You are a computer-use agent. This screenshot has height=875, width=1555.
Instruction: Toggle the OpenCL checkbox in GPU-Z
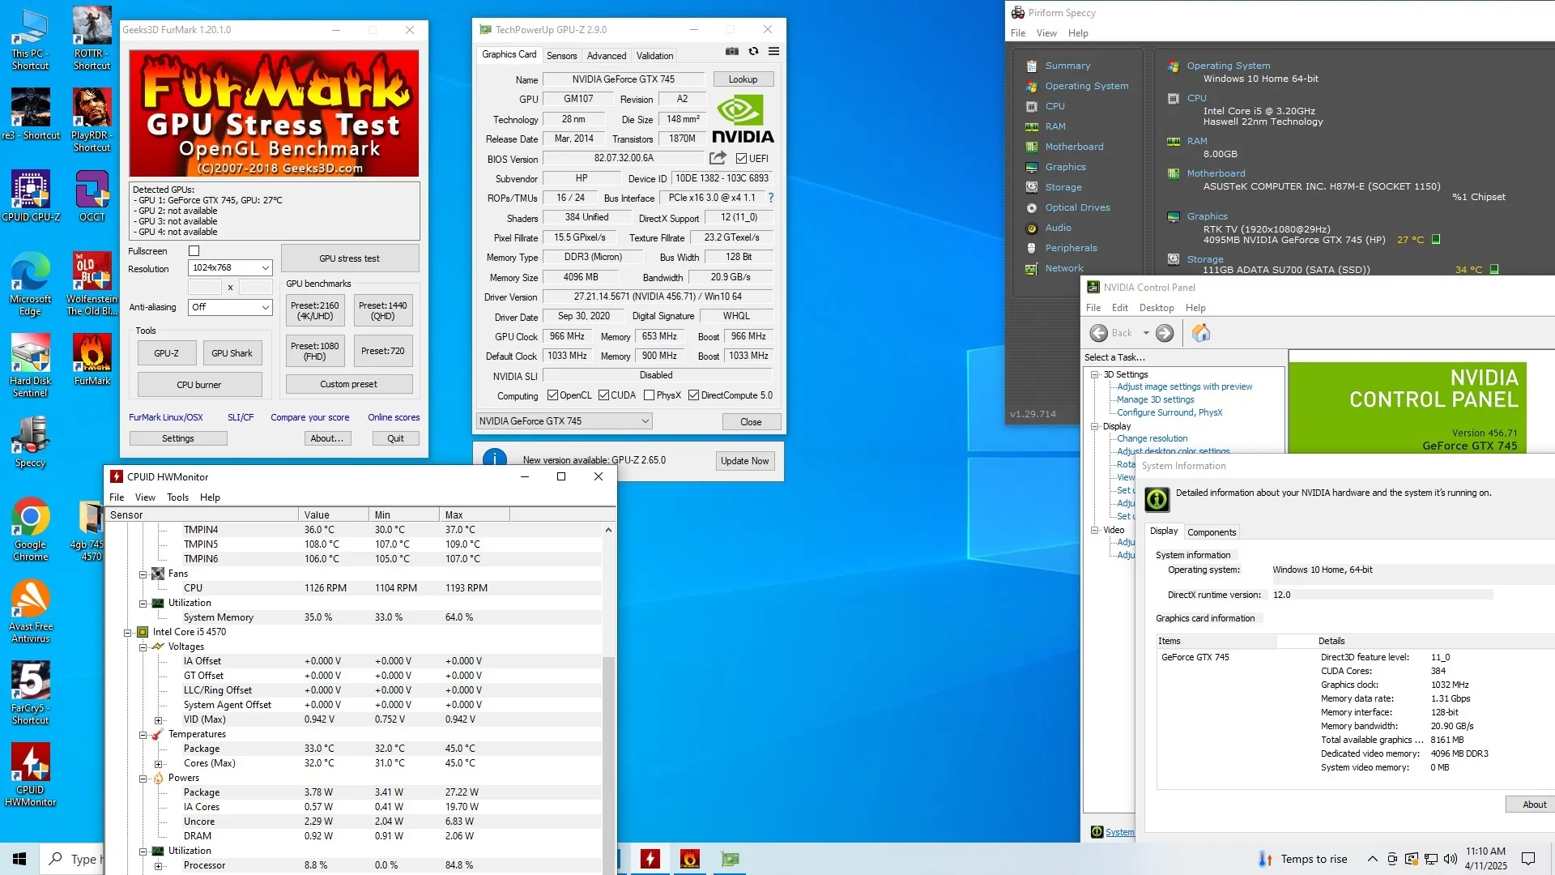[x=552, y=395]
